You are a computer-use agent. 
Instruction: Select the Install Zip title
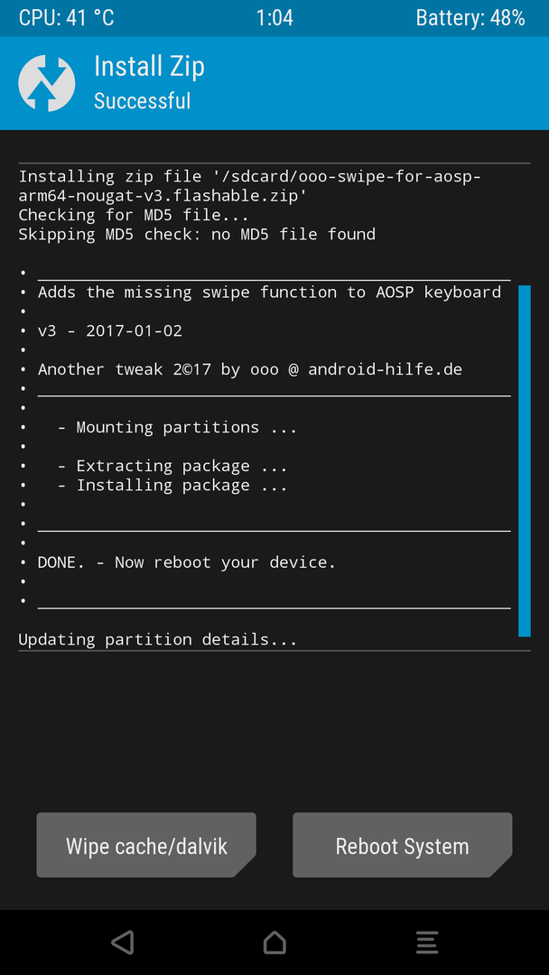coord(149,66)
